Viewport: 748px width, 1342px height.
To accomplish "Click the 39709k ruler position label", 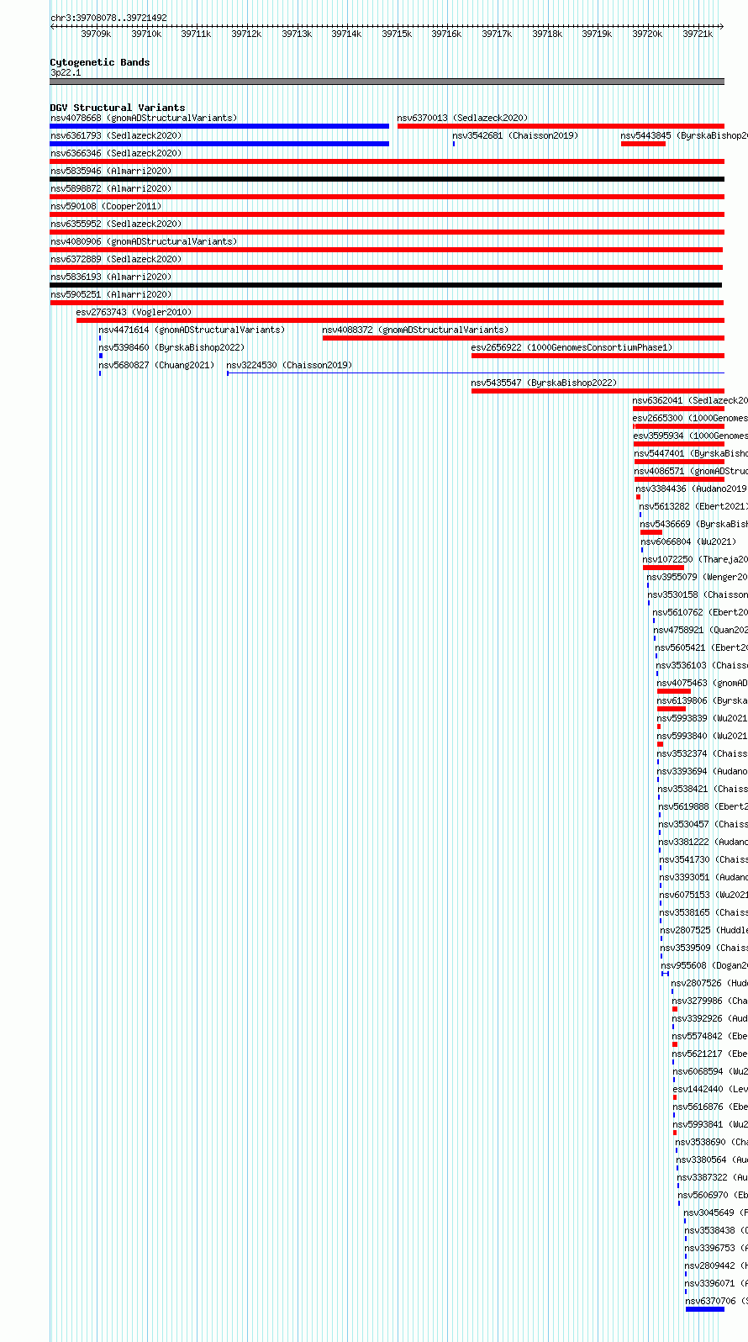I will [96, 34].
